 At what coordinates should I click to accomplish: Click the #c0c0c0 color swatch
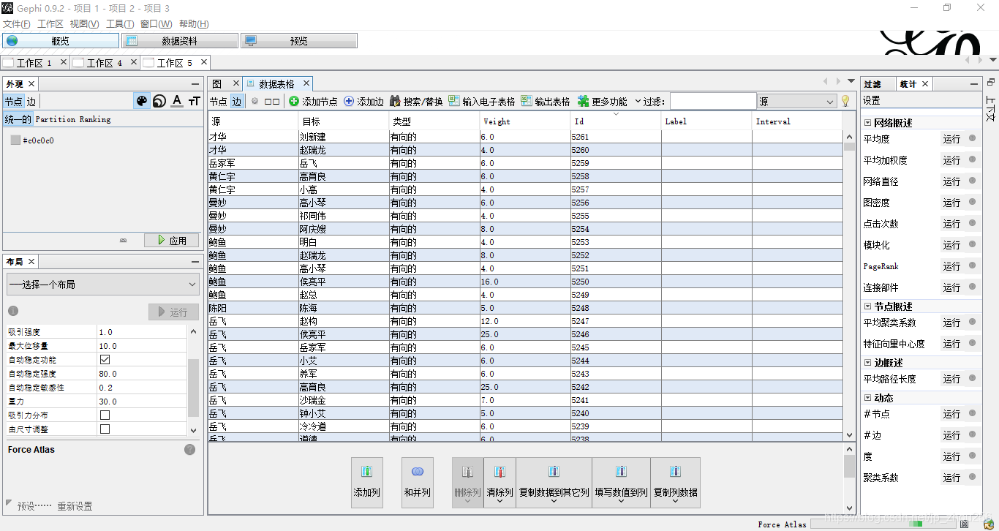coord(15,140)
